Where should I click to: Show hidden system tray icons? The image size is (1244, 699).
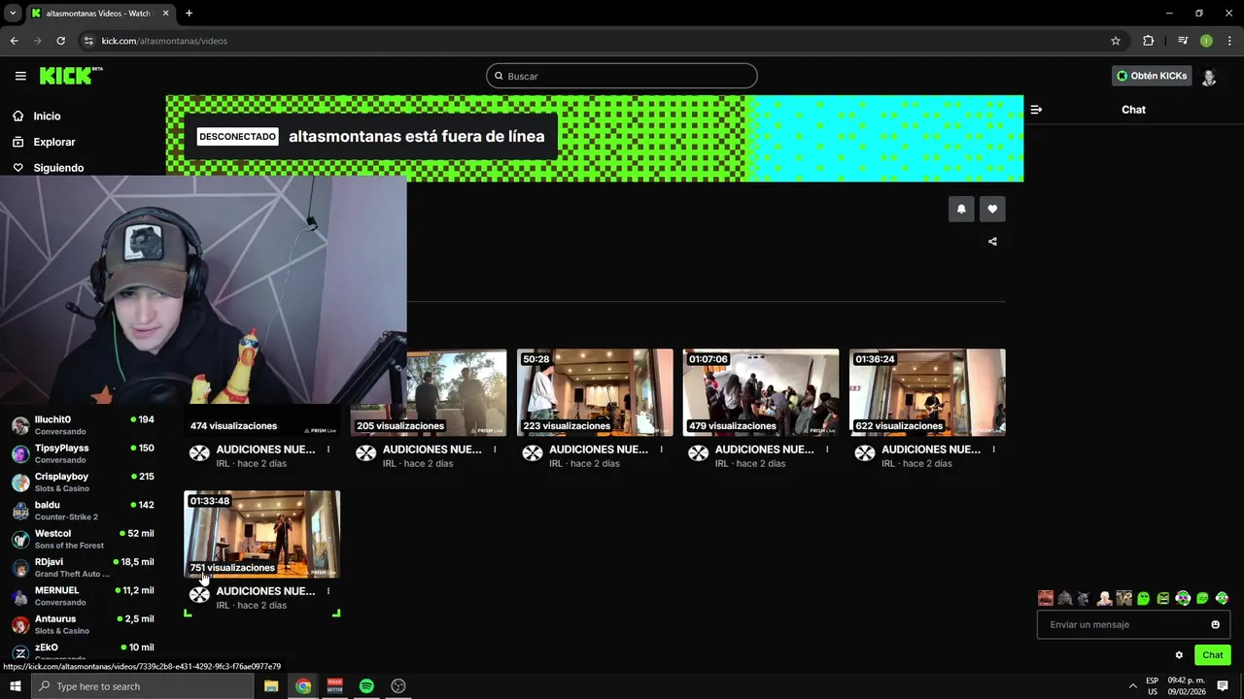coord(1132,686)
